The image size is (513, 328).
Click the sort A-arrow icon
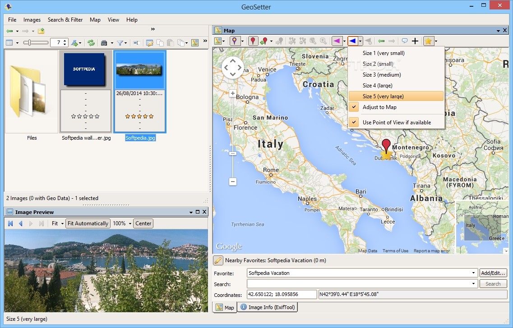pyautogui.click(x=74, y=42)
